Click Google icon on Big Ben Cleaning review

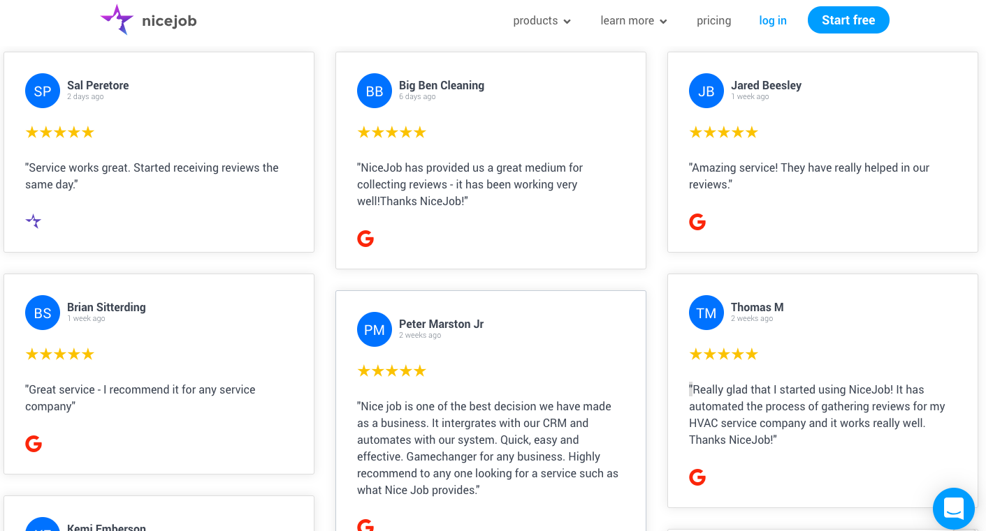pos(365,239)
